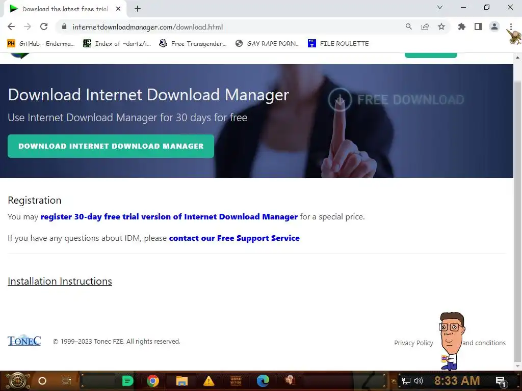The height and width of the screenshot is (391, 522).
Task: Open the volume speaker tray icon
Action: [x=418, y=381]
